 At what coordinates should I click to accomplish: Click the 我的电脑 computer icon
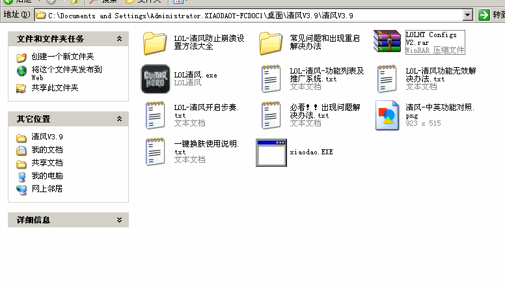coord(21,177)
